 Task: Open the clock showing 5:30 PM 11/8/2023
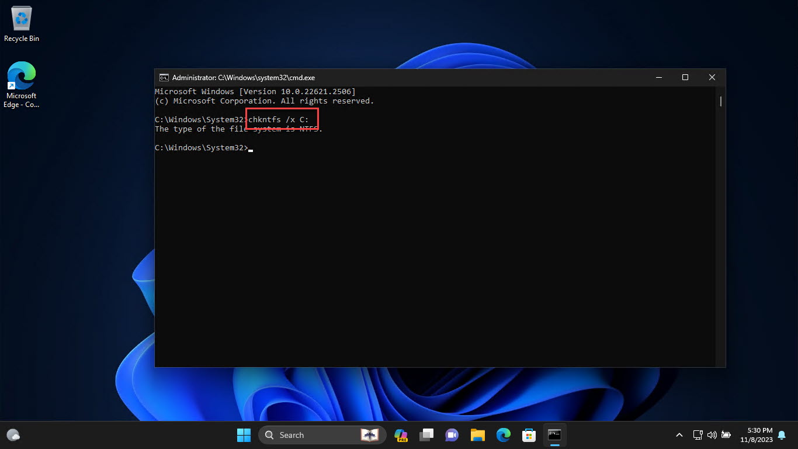(756, 435)
